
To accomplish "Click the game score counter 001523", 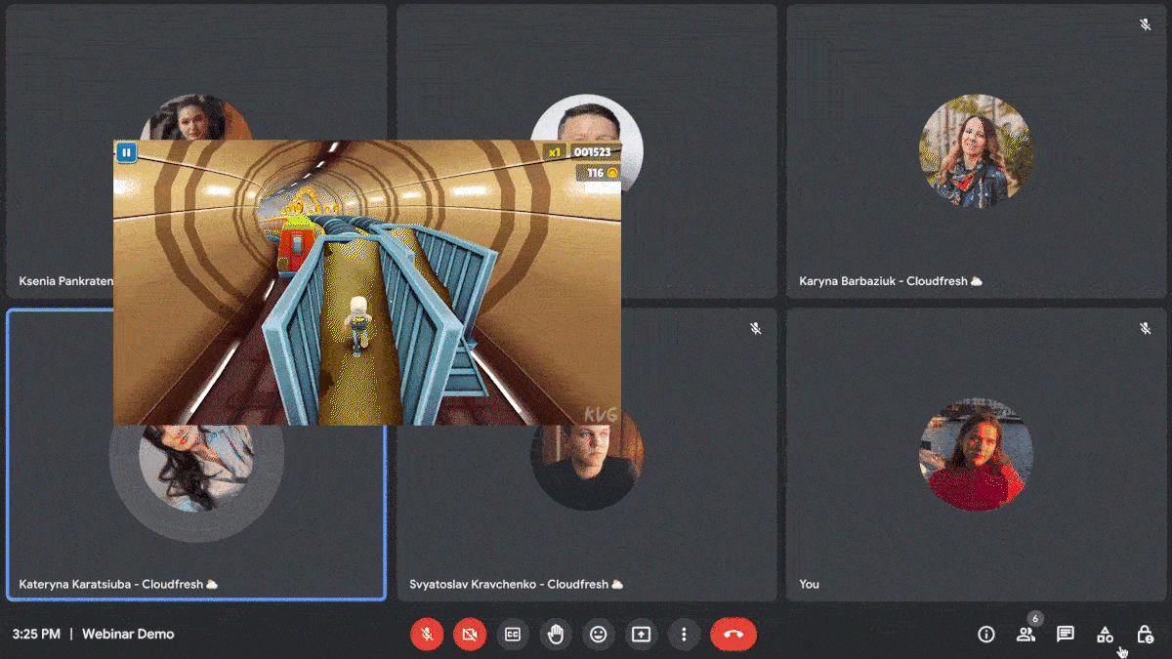I will click(595, 152).
